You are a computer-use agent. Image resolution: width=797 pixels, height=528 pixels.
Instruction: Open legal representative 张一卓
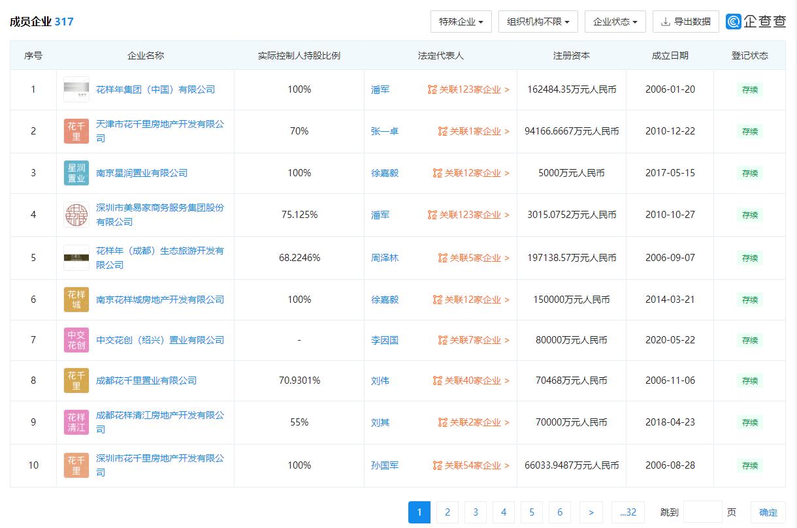(385, 131)
